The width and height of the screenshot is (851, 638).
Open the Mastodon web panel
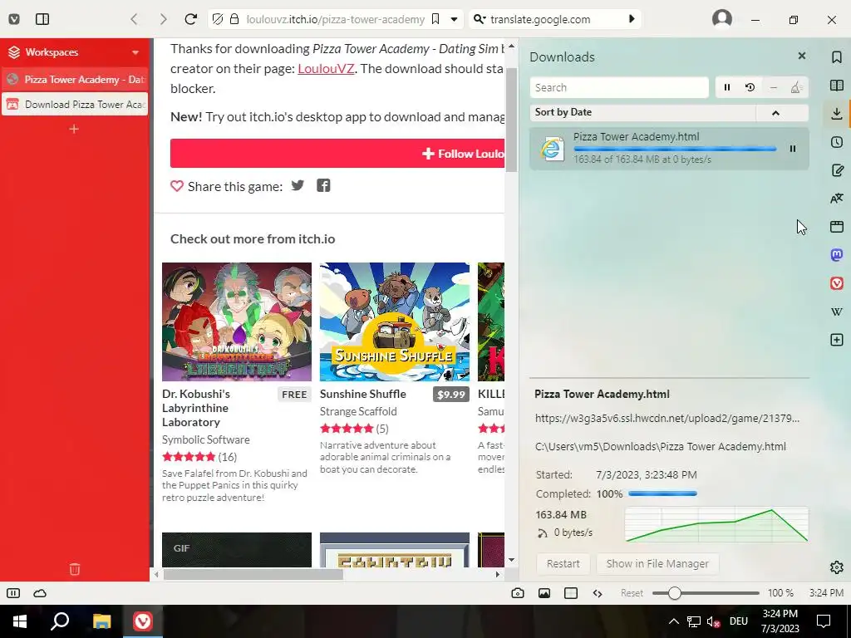[x=837, y=254]
